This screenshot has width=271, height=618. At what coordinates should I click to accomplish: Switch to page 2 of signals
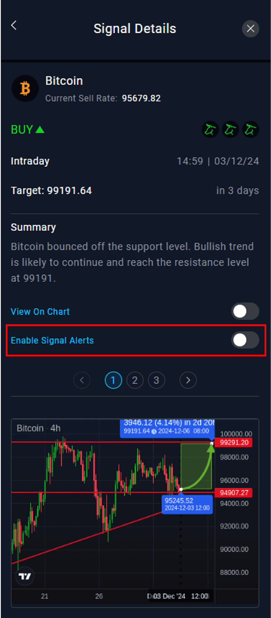(x=135, y=380)
